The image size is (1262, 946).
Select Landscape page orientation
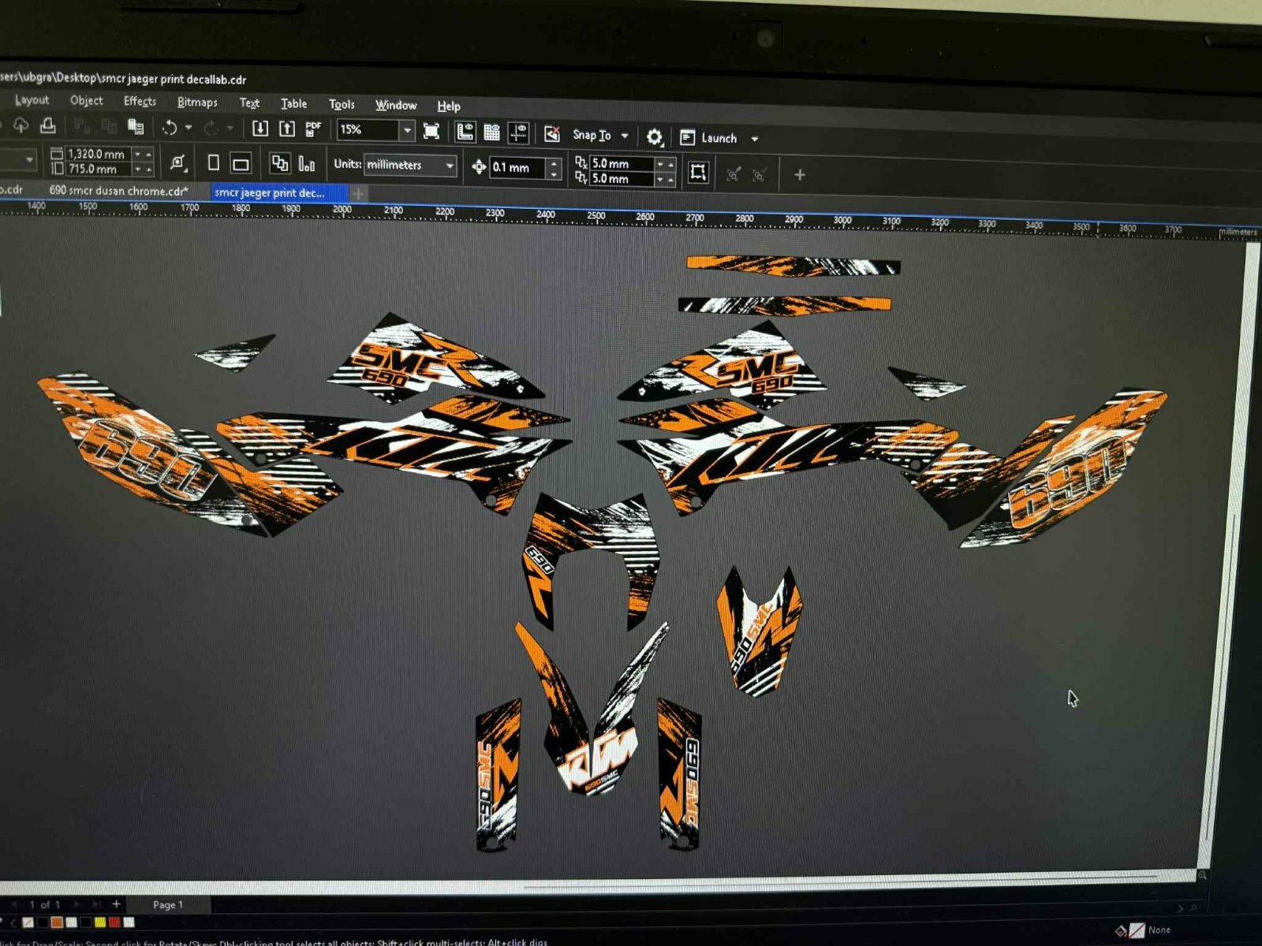241,164
